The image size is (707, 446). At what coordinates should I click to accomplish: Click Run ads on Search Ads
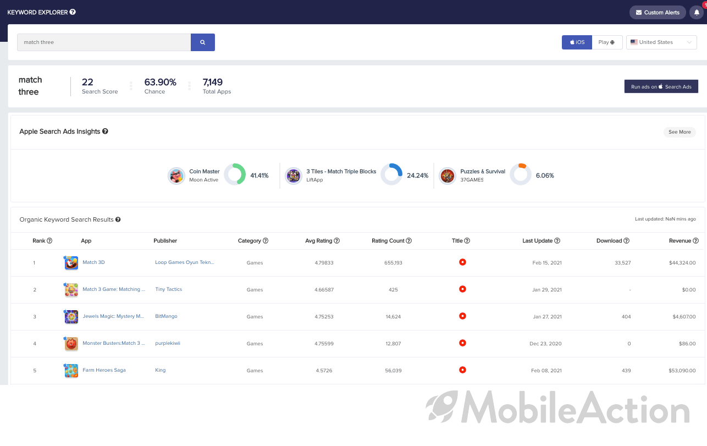[x=661, y=86]
